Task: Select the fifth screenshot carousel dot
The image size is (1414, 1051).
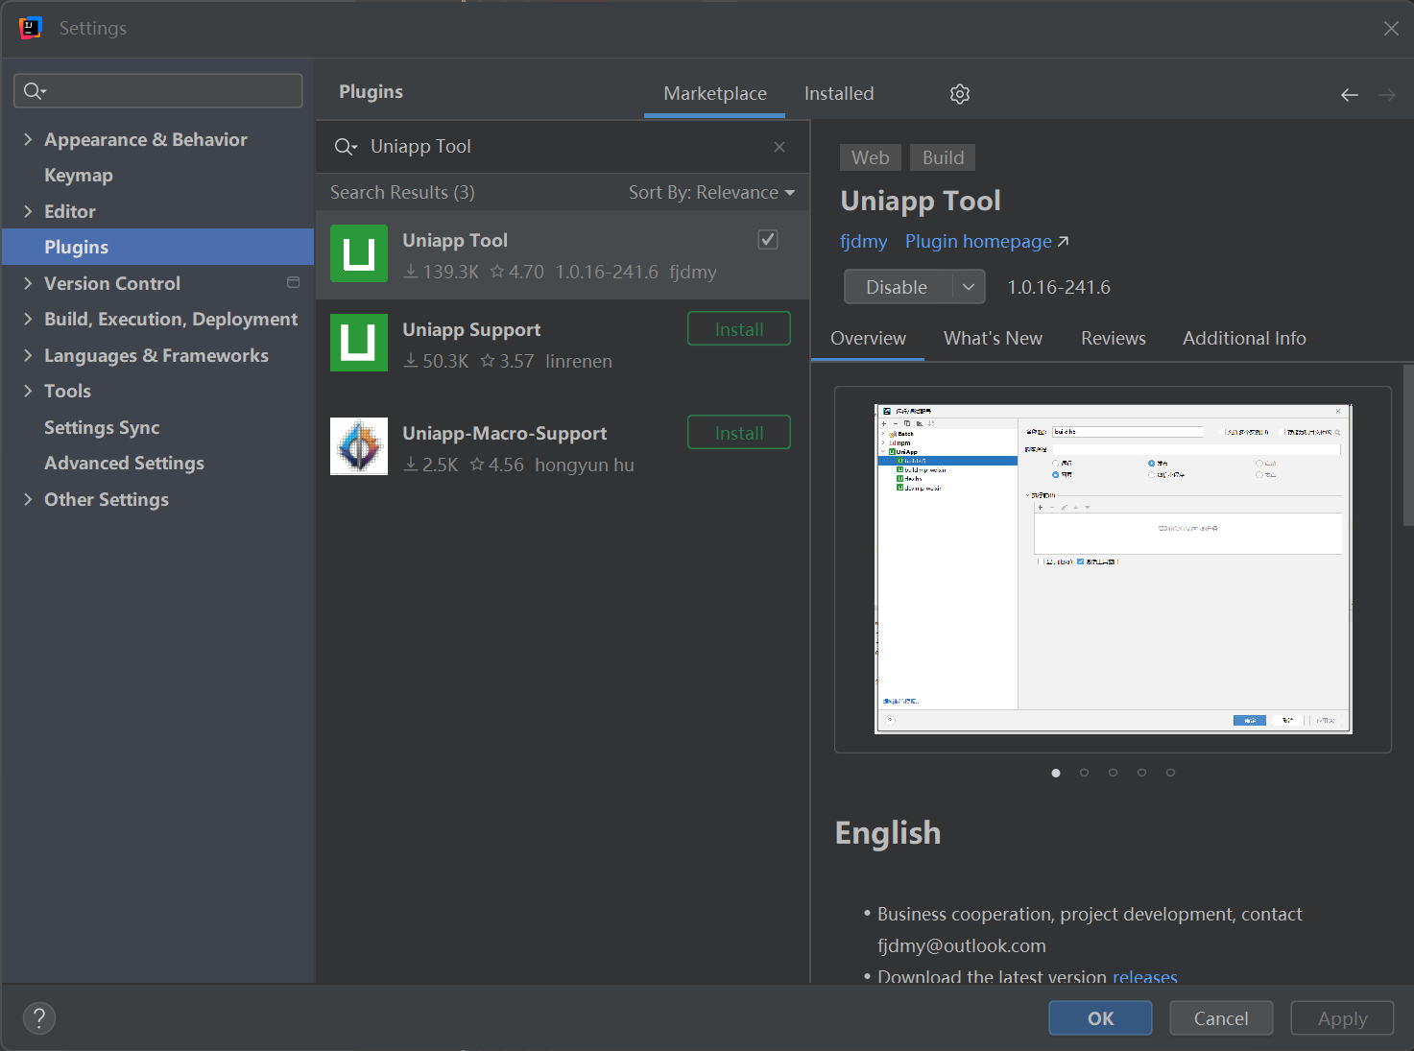Action: (x=1170, y=773)
